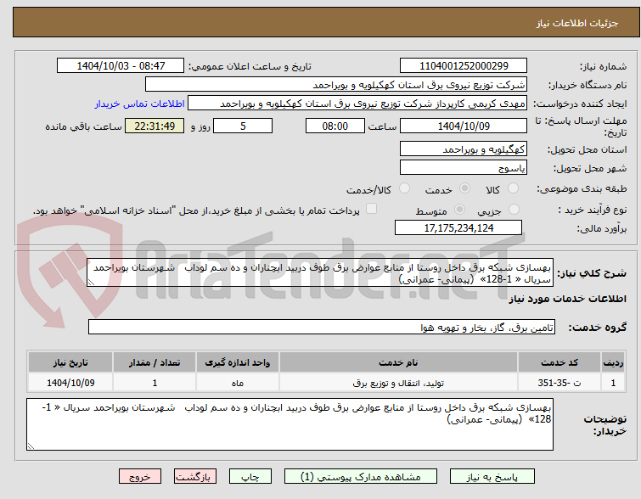Click unit cell ماه
Image resolution: width=641 pixels, height=499 pixels.
coord(238,383)
